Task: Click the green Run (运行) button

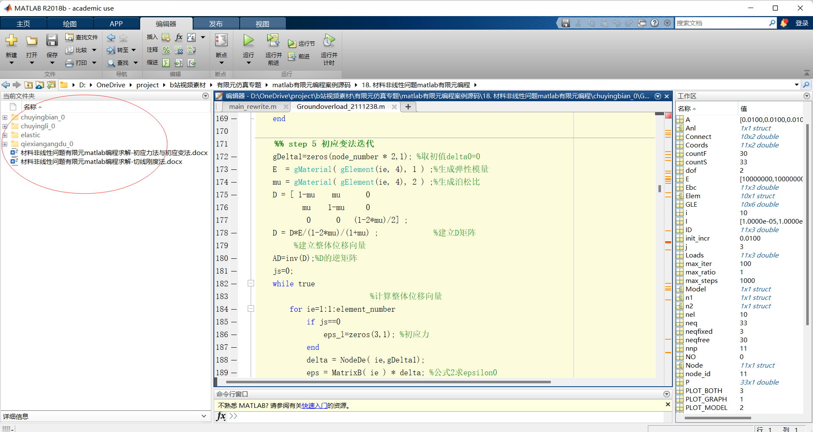Action: (249, 41)
